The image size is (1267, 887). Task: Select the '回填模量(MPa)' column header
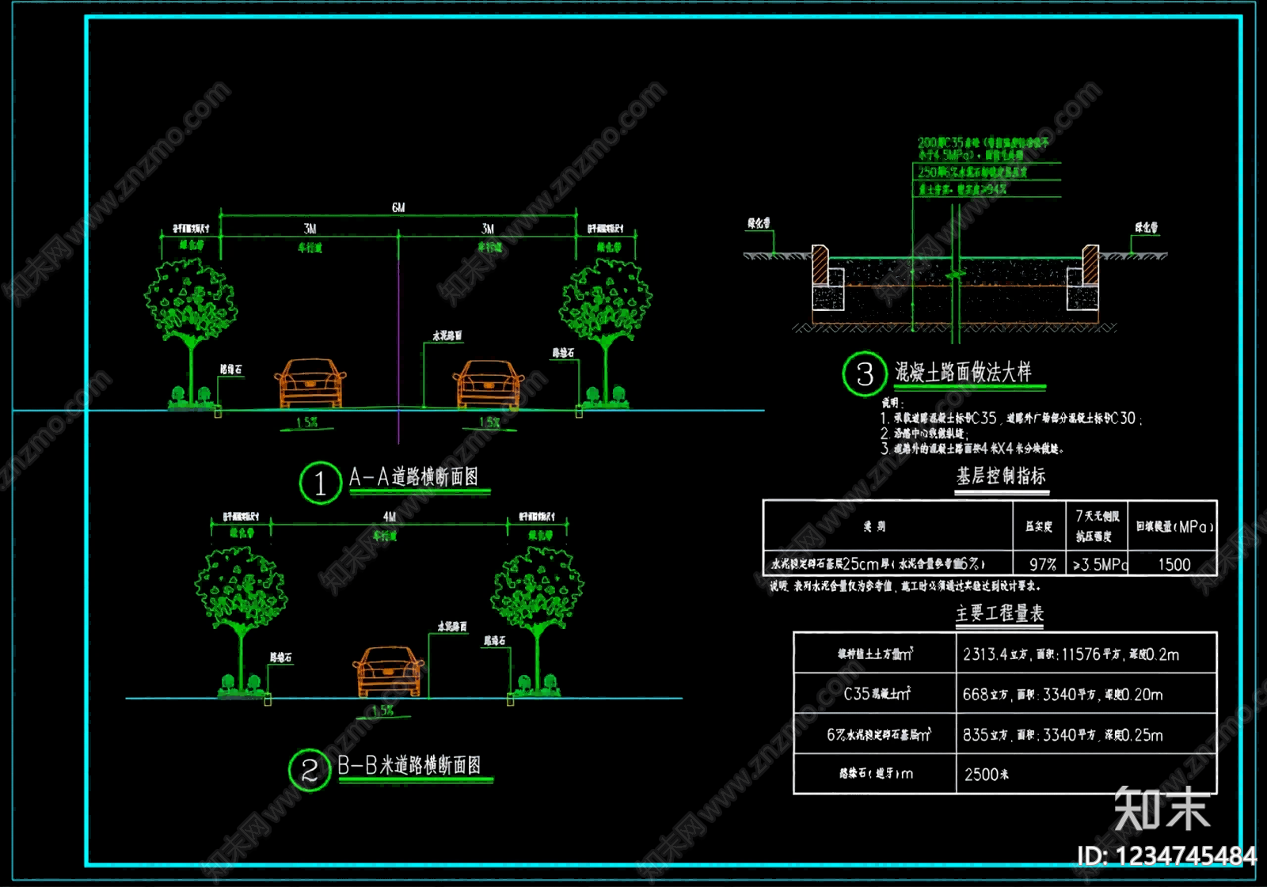(x=1174, y=526)
